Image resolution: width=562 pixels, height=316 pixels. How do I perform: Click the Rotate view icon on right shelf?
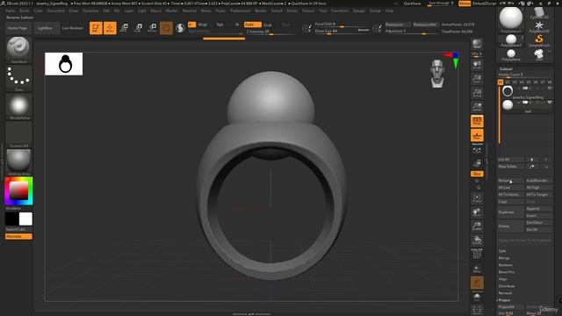coord(477,240)
